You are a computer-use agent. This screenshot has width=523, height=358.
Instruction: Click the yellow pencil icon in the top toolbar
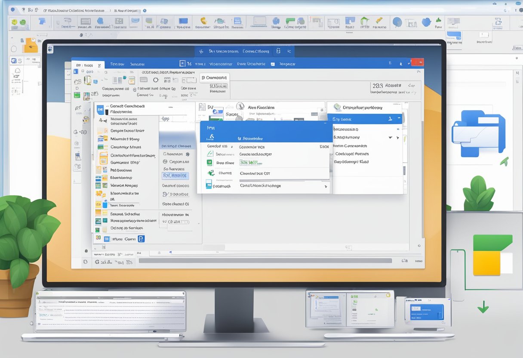(378, 21)
